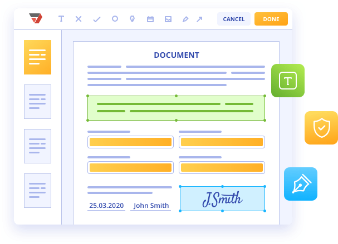Insert a date with calendar tool

tap(150, 19)
